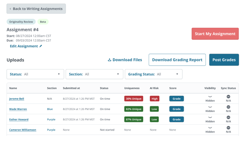Toggle hidden visibility eye for Jerome Bell
The width and height of the screenshot is (245, 142).
(210, 97)
